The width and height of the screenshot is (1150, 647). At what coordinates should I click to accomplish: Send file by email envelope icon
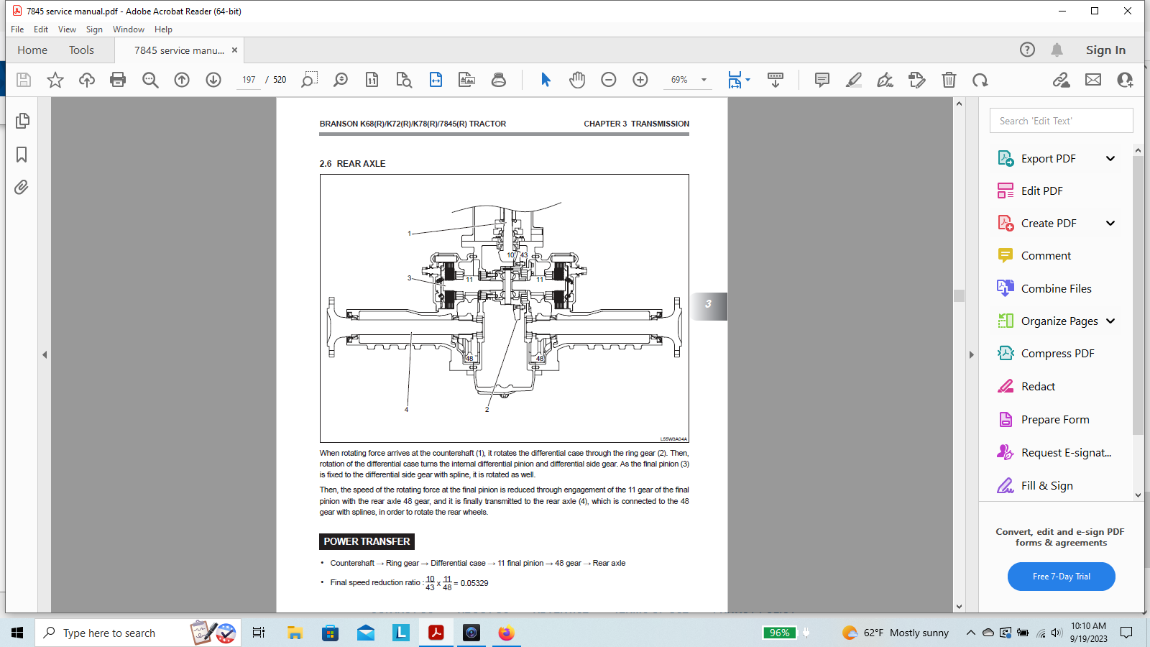(1093, 80)
